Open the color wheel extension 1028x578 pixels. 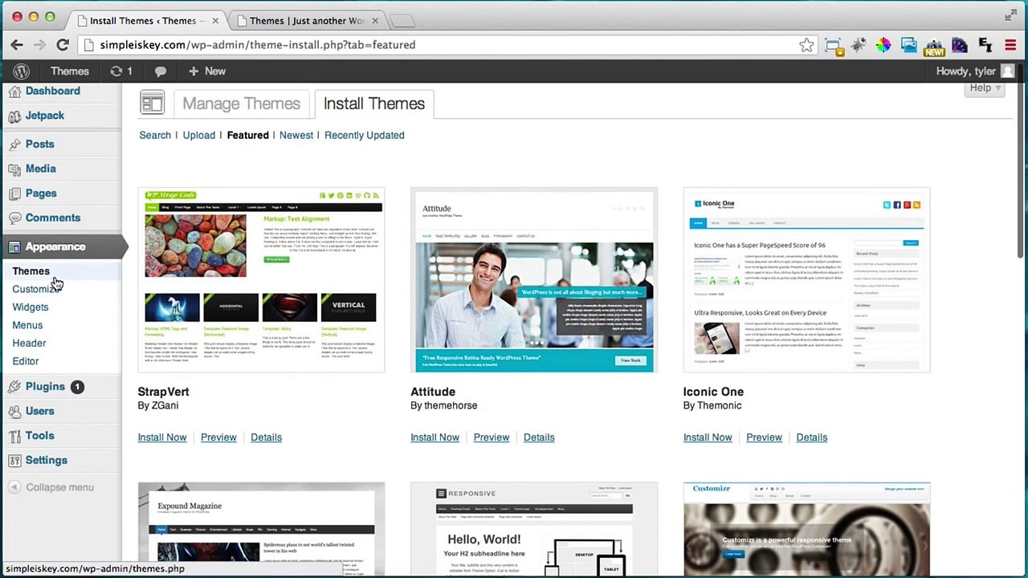click(883, 46)
